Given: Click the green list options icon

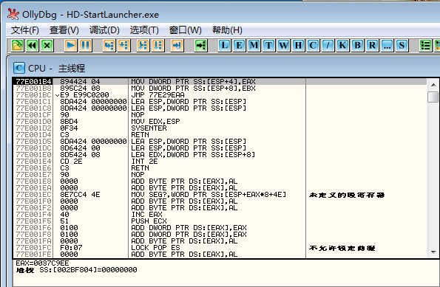Looking at the screenshot, I should tap(425, 45).
